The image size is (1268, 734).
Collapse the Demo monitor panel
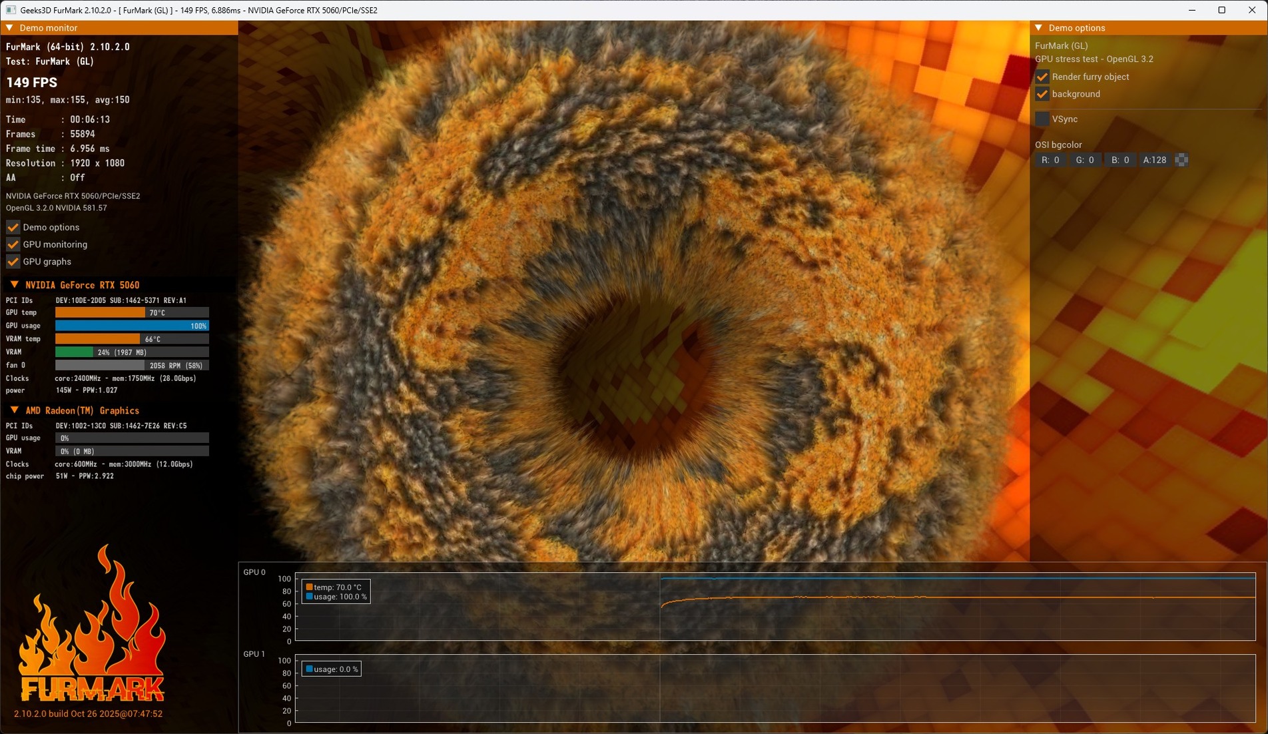10,28
